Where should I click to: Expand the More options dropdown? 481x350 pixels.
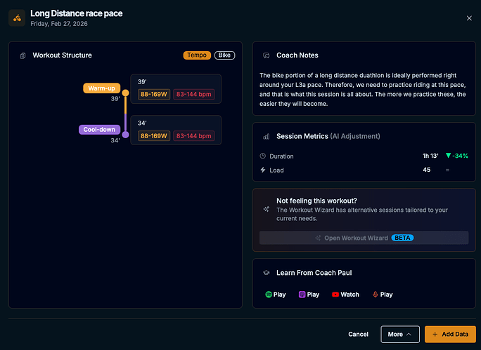click(x=399, y=335)
